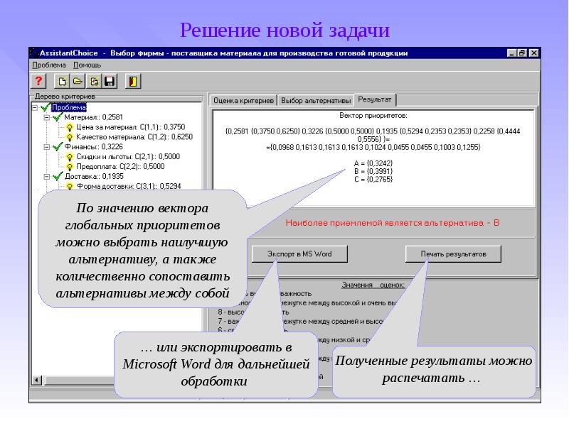Click the red question mark help icon

click(x=38, y=81)
